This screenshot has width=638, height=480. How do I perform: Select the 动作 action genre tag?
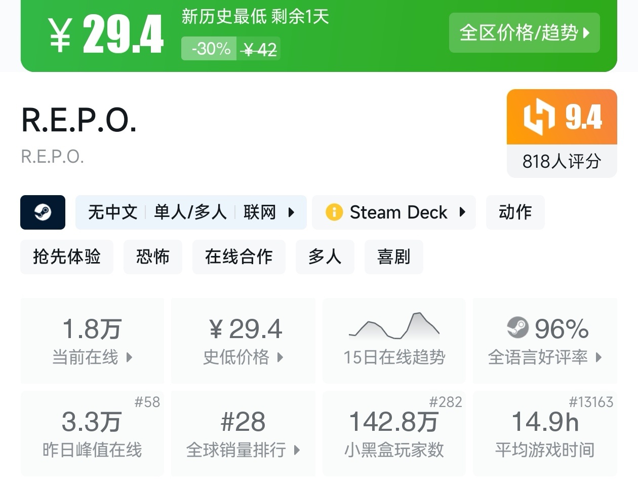tap(515, 212)
